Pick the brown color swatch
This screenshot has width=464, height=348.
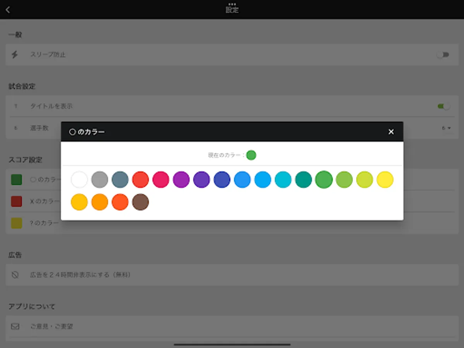(140, 202)
